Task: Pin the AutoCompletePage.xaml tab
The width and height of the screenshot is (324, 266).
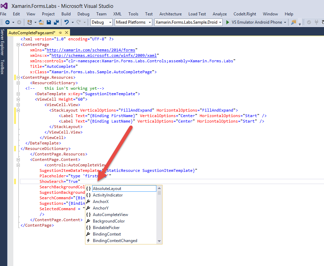Action: coord(60,33)
